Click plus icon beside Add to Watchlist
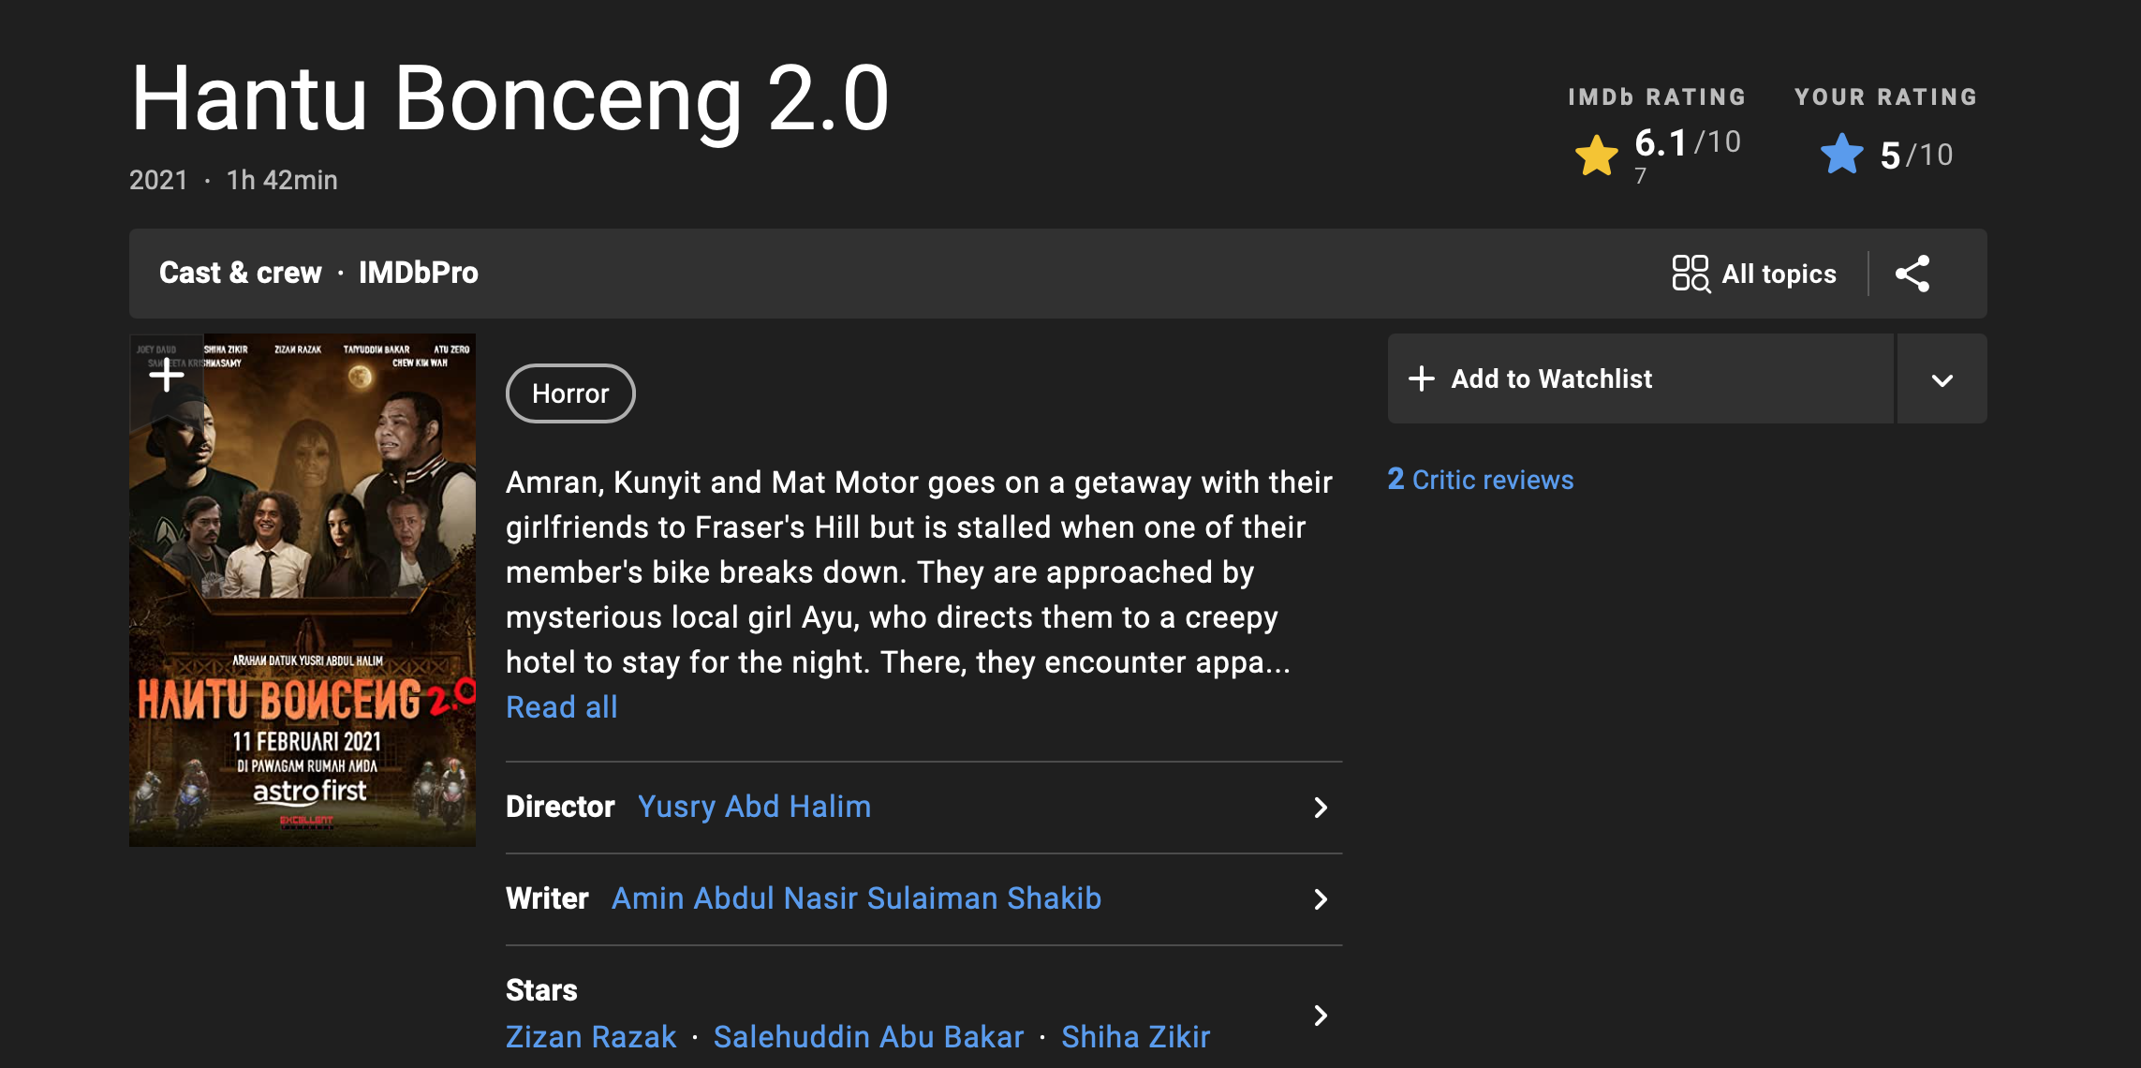The width and height of the screenshot is (2141, 1068). 1421,378
